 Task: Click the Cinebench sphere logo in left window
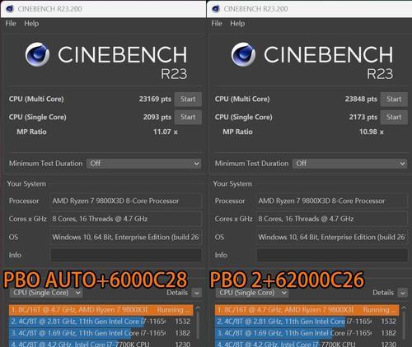(37, 54)
